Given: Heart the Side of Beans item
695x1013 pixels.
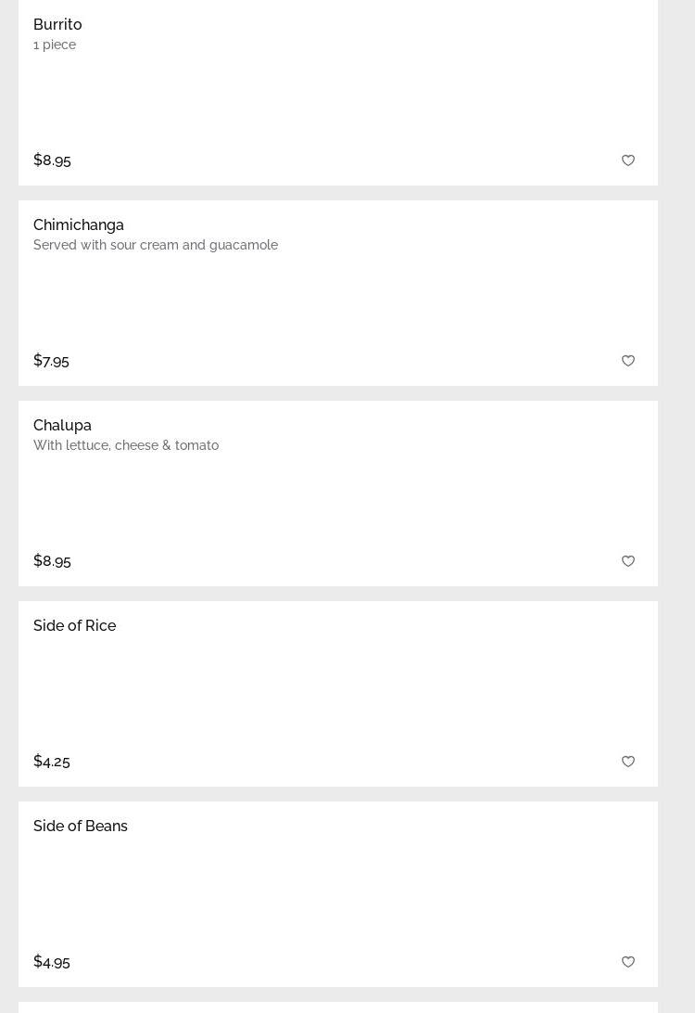Looking at the screenshot, I should click(628, 962).
